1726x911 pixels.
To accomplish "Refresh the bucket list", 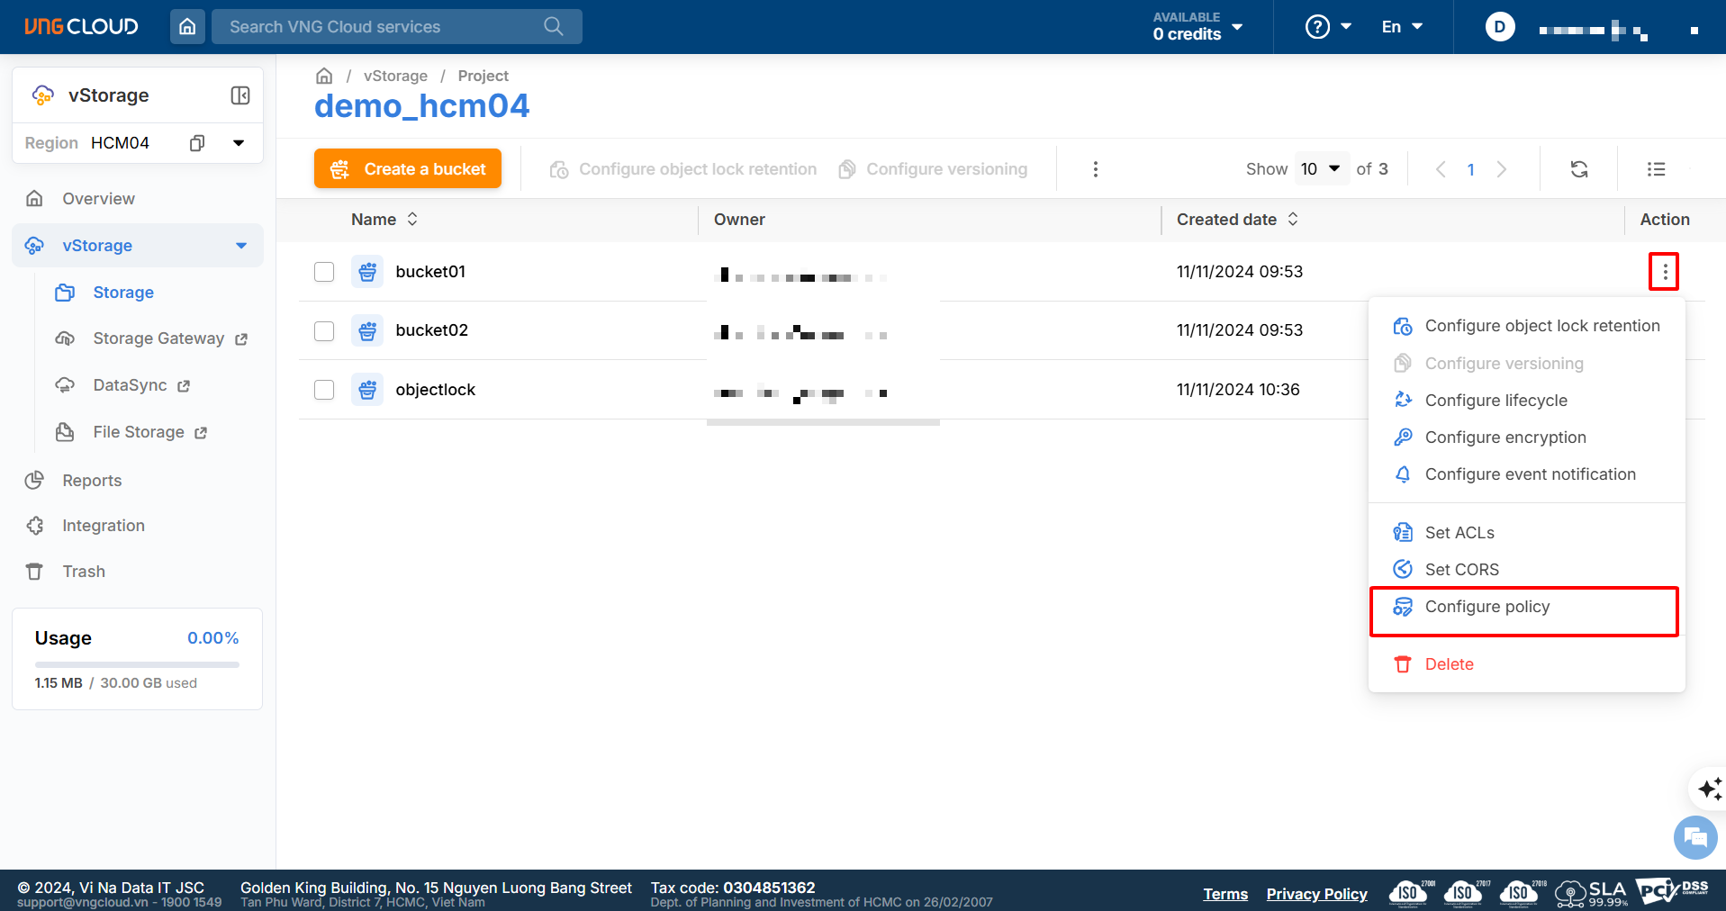I will point(1579,169).
